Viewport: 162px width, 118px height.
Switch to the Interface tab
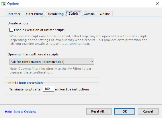(14, 14)
